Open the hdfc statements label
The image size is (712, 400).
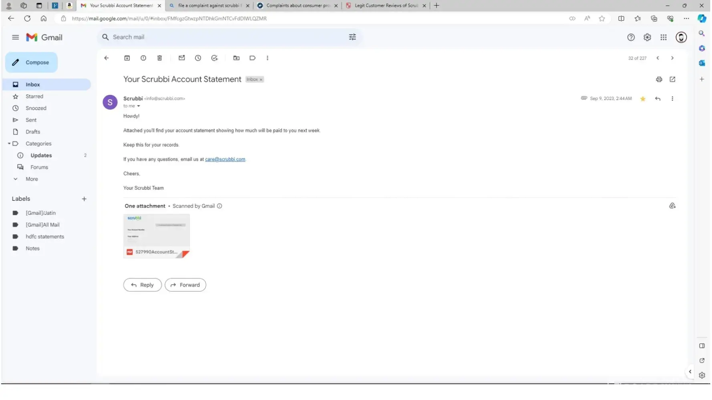click(x=45, y=237)
